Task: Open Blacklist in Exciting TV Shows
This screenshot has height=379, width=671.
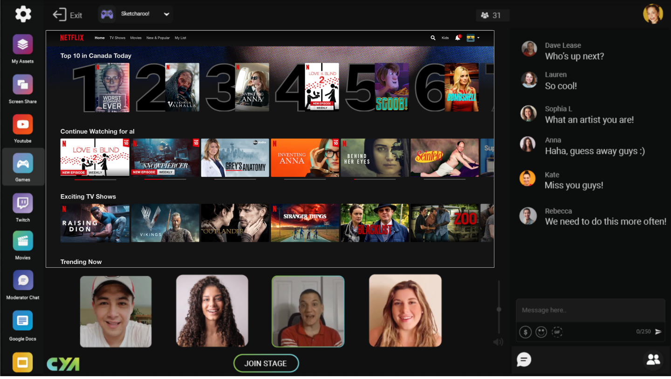Action: pos(375,223)
